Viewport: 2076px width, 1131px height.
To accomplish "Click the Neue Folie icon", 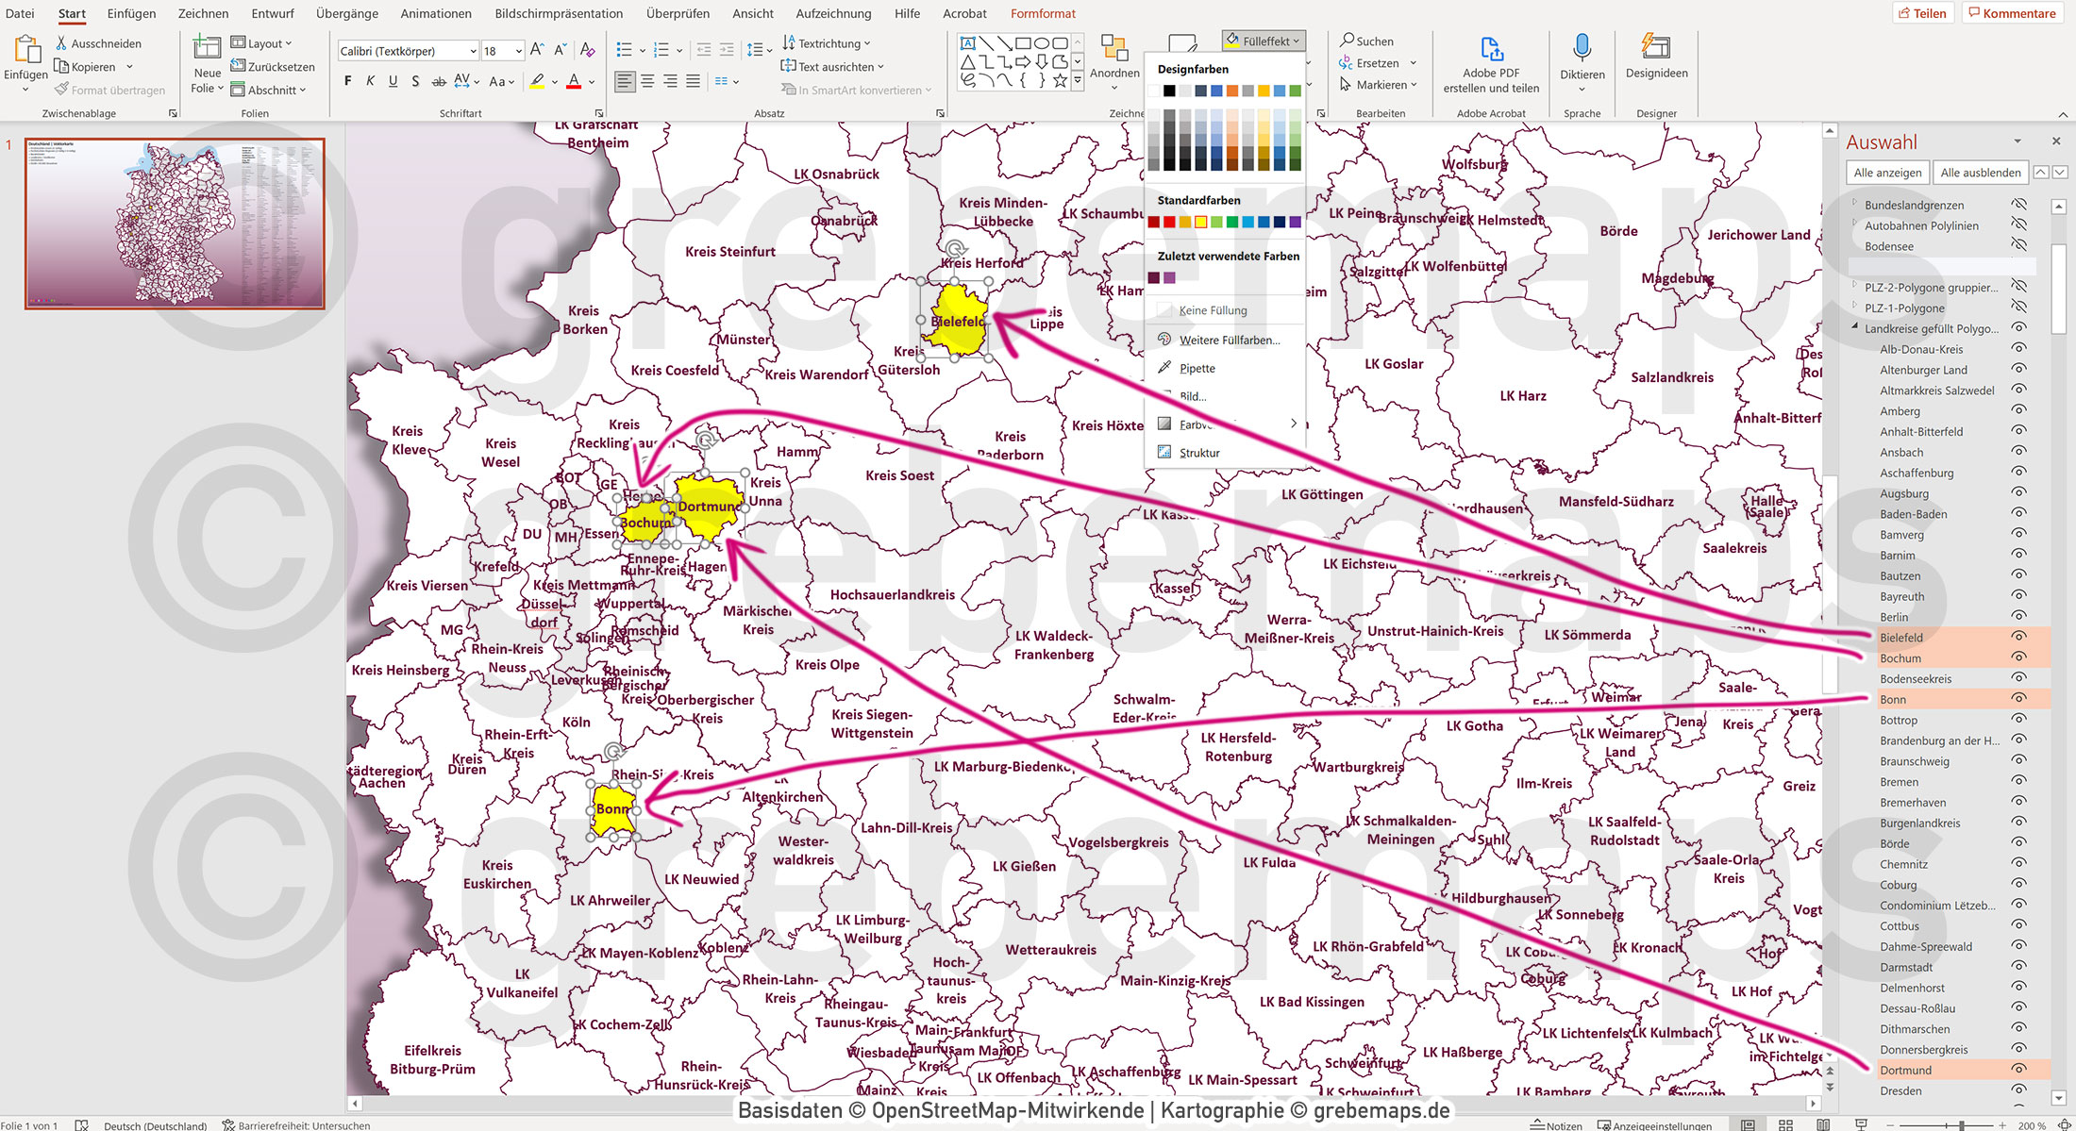I will tap(206, 47).
